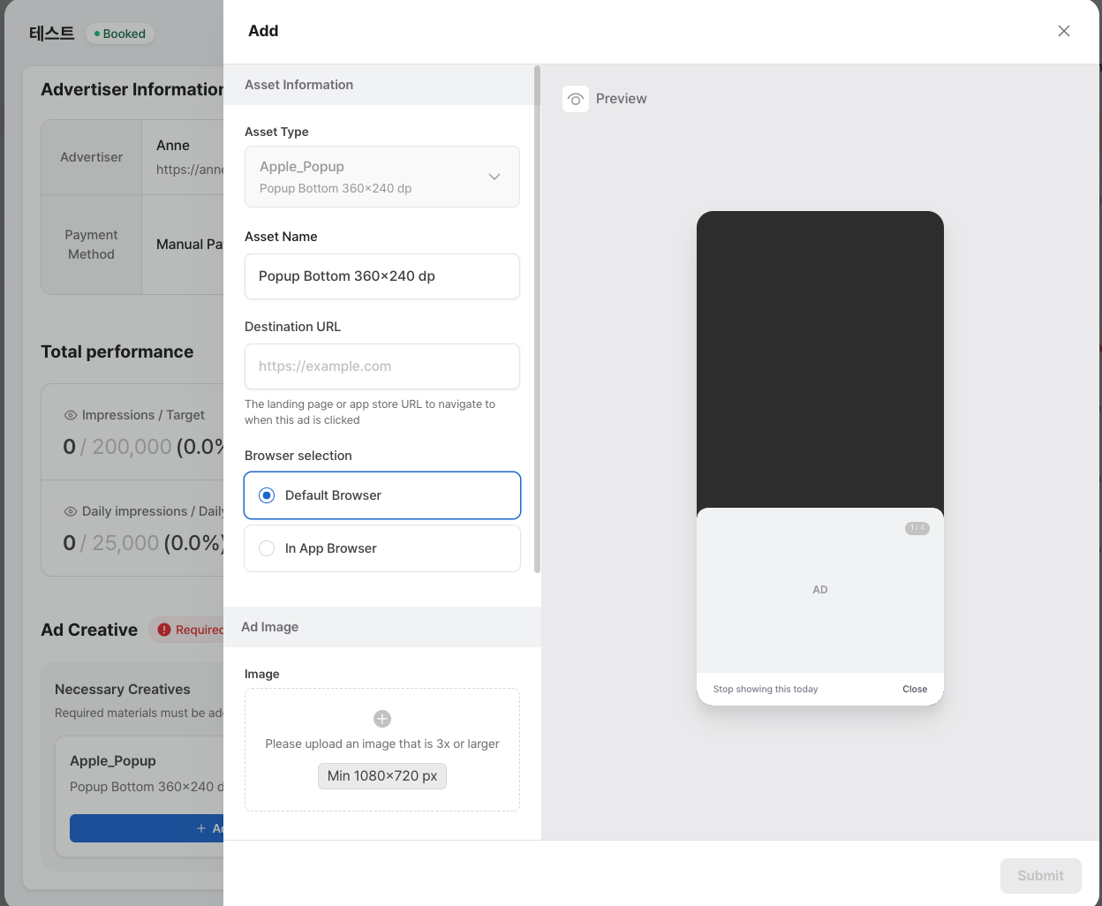Click the green Booked status badge
Screen dimensions: 1102x906
pos(120,34)
